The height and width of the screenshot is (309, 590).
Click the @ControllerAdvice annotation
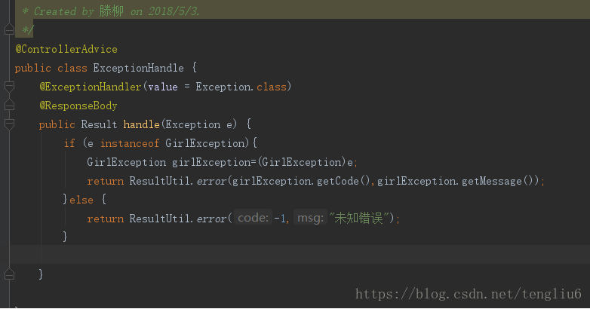66,49
